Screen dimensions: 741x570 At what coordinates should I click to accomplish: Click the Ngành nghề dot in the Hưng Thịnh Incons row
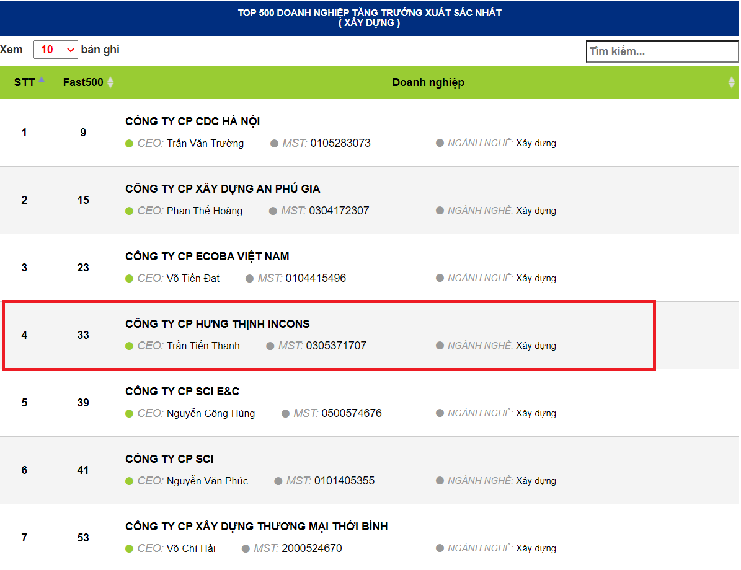point(440,346)
